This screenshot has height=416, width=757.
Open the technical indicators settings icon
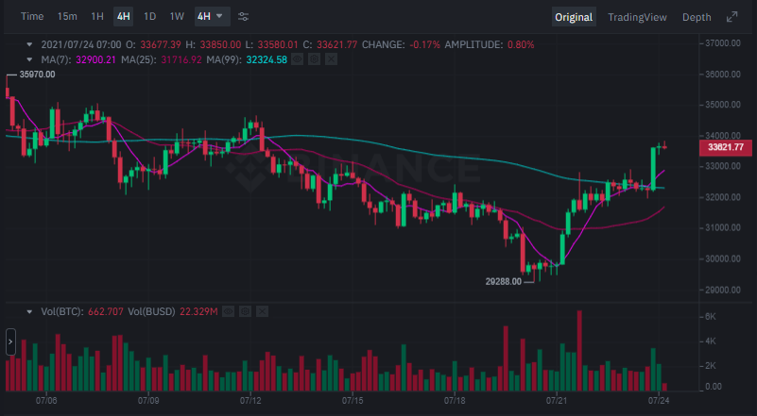[x=244, y=17]
